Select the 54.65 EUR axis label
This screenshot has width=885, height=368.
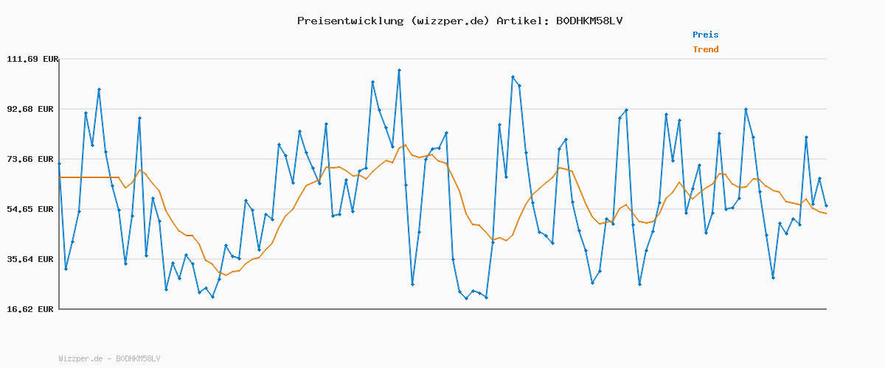tap(32, 209)
